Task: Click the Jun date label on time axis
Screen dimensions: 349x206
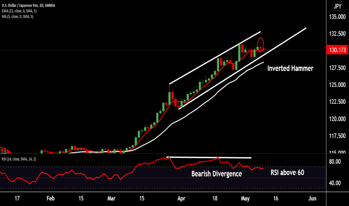Action: [312, 198]
